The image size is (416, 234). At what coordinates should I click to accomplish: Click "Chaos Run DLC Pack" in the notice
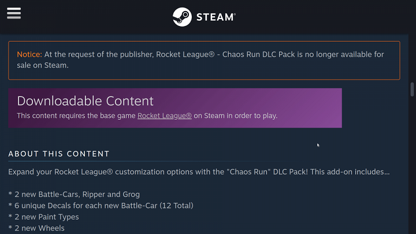click(x=259, y=54)
